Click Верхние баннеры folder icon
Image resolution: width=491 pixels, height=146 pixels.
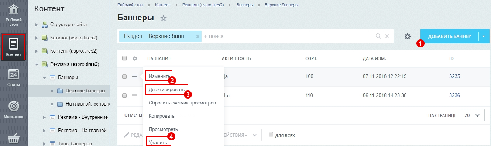60,91
